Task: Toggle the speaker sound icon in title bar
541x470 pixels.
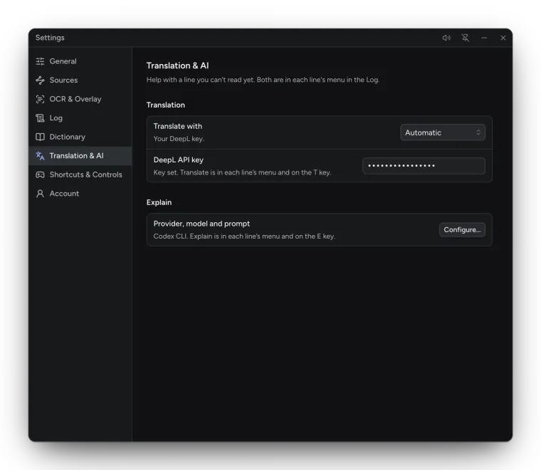Action: 446,38
